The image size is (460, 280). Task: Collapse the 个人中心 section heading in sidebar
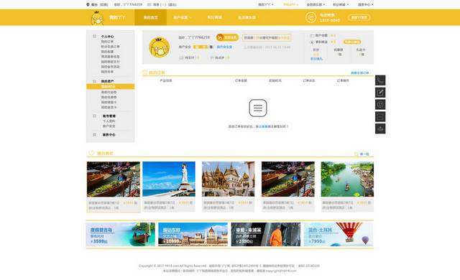click(107, 37)
